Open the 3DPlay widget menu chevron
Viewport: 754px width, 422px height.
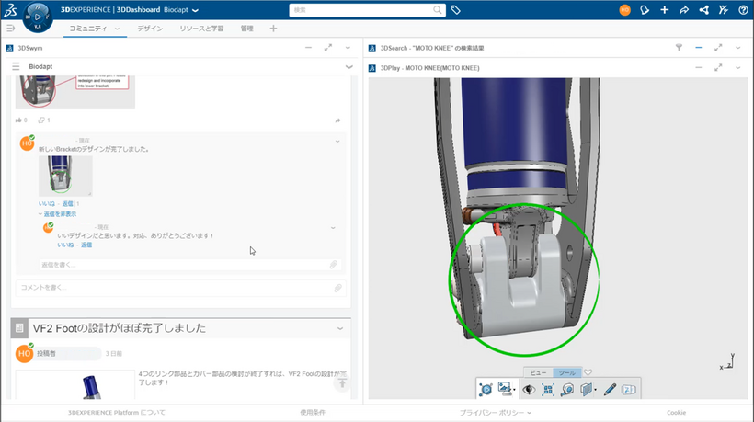click(737, 68)
